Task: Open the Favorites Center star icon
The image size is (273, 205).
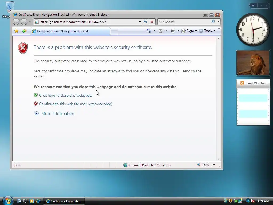Action: pos(16,31)
